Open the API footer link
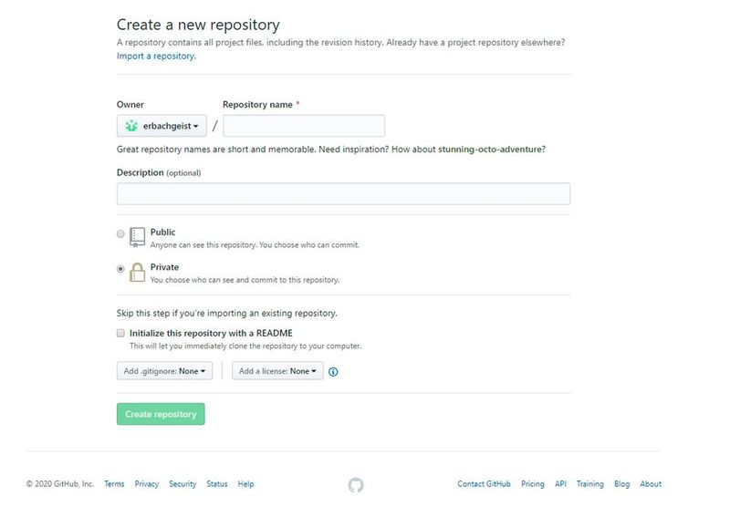Image resolution: width=730 pixels, height=517 pixels. coord(560,484)
